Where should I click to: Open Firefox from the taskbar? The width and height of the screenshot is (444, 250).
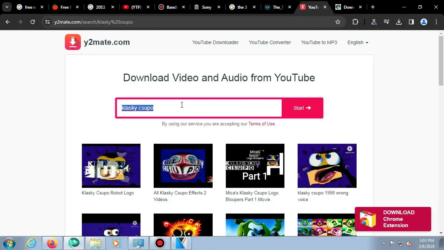click(x=52, y=243)
